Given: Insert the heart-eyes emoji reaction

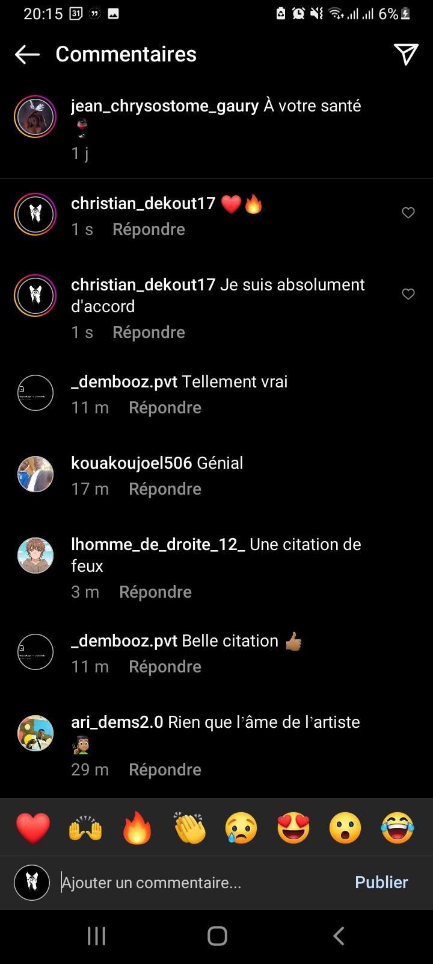Looking at the screenshot, I should pyautogui.click(x=293, y=827).
